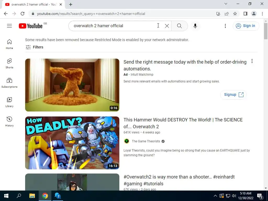Expand the search Filters panel

tap(34, 47)
